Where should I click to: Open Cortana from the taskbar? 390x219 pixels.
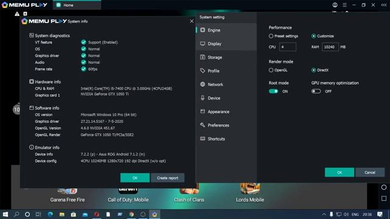pos(27,214)
